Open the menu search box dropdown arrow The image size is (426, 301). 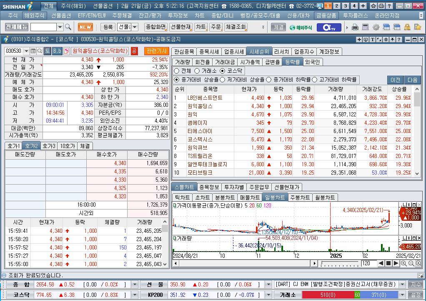(60, 27)
